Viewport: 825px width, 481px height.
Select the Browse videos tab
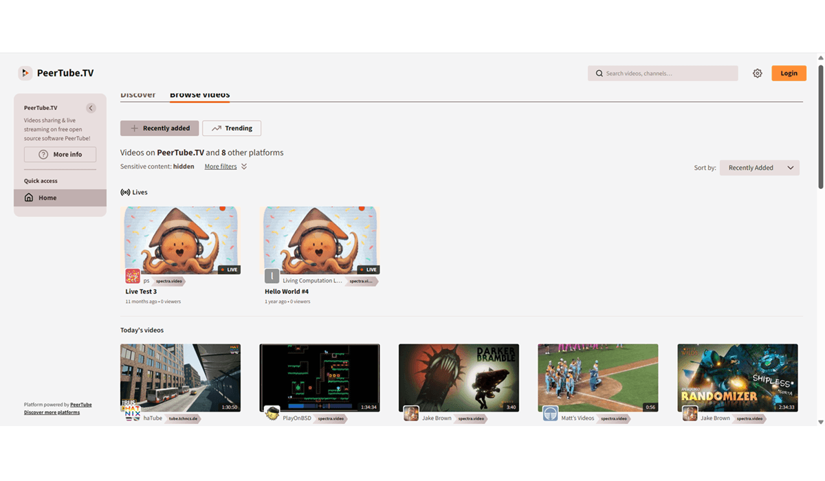[200, 95]
